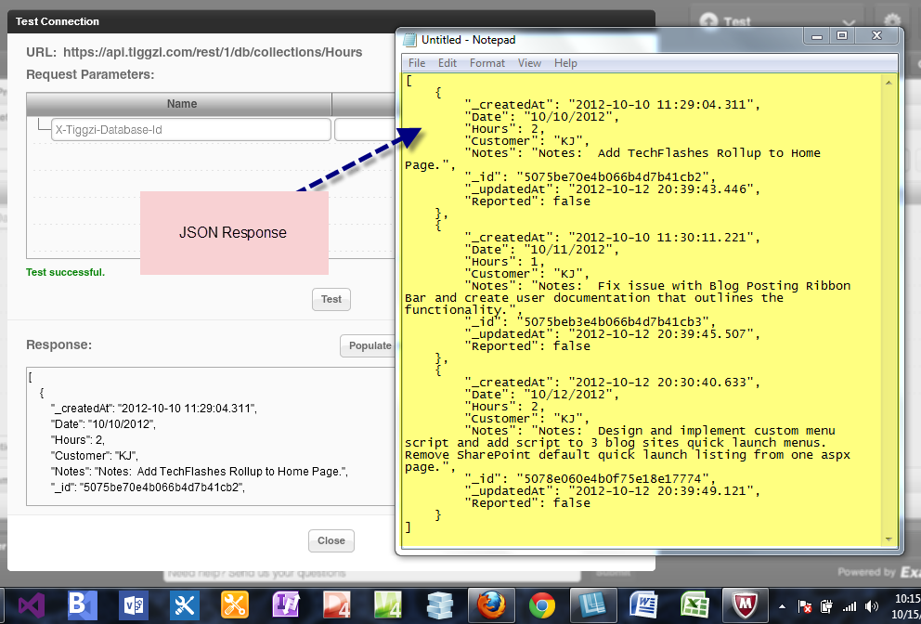Click the McAfee shield taskbar icon
Screen dimensions: 921x624
[x=744, y=605]
